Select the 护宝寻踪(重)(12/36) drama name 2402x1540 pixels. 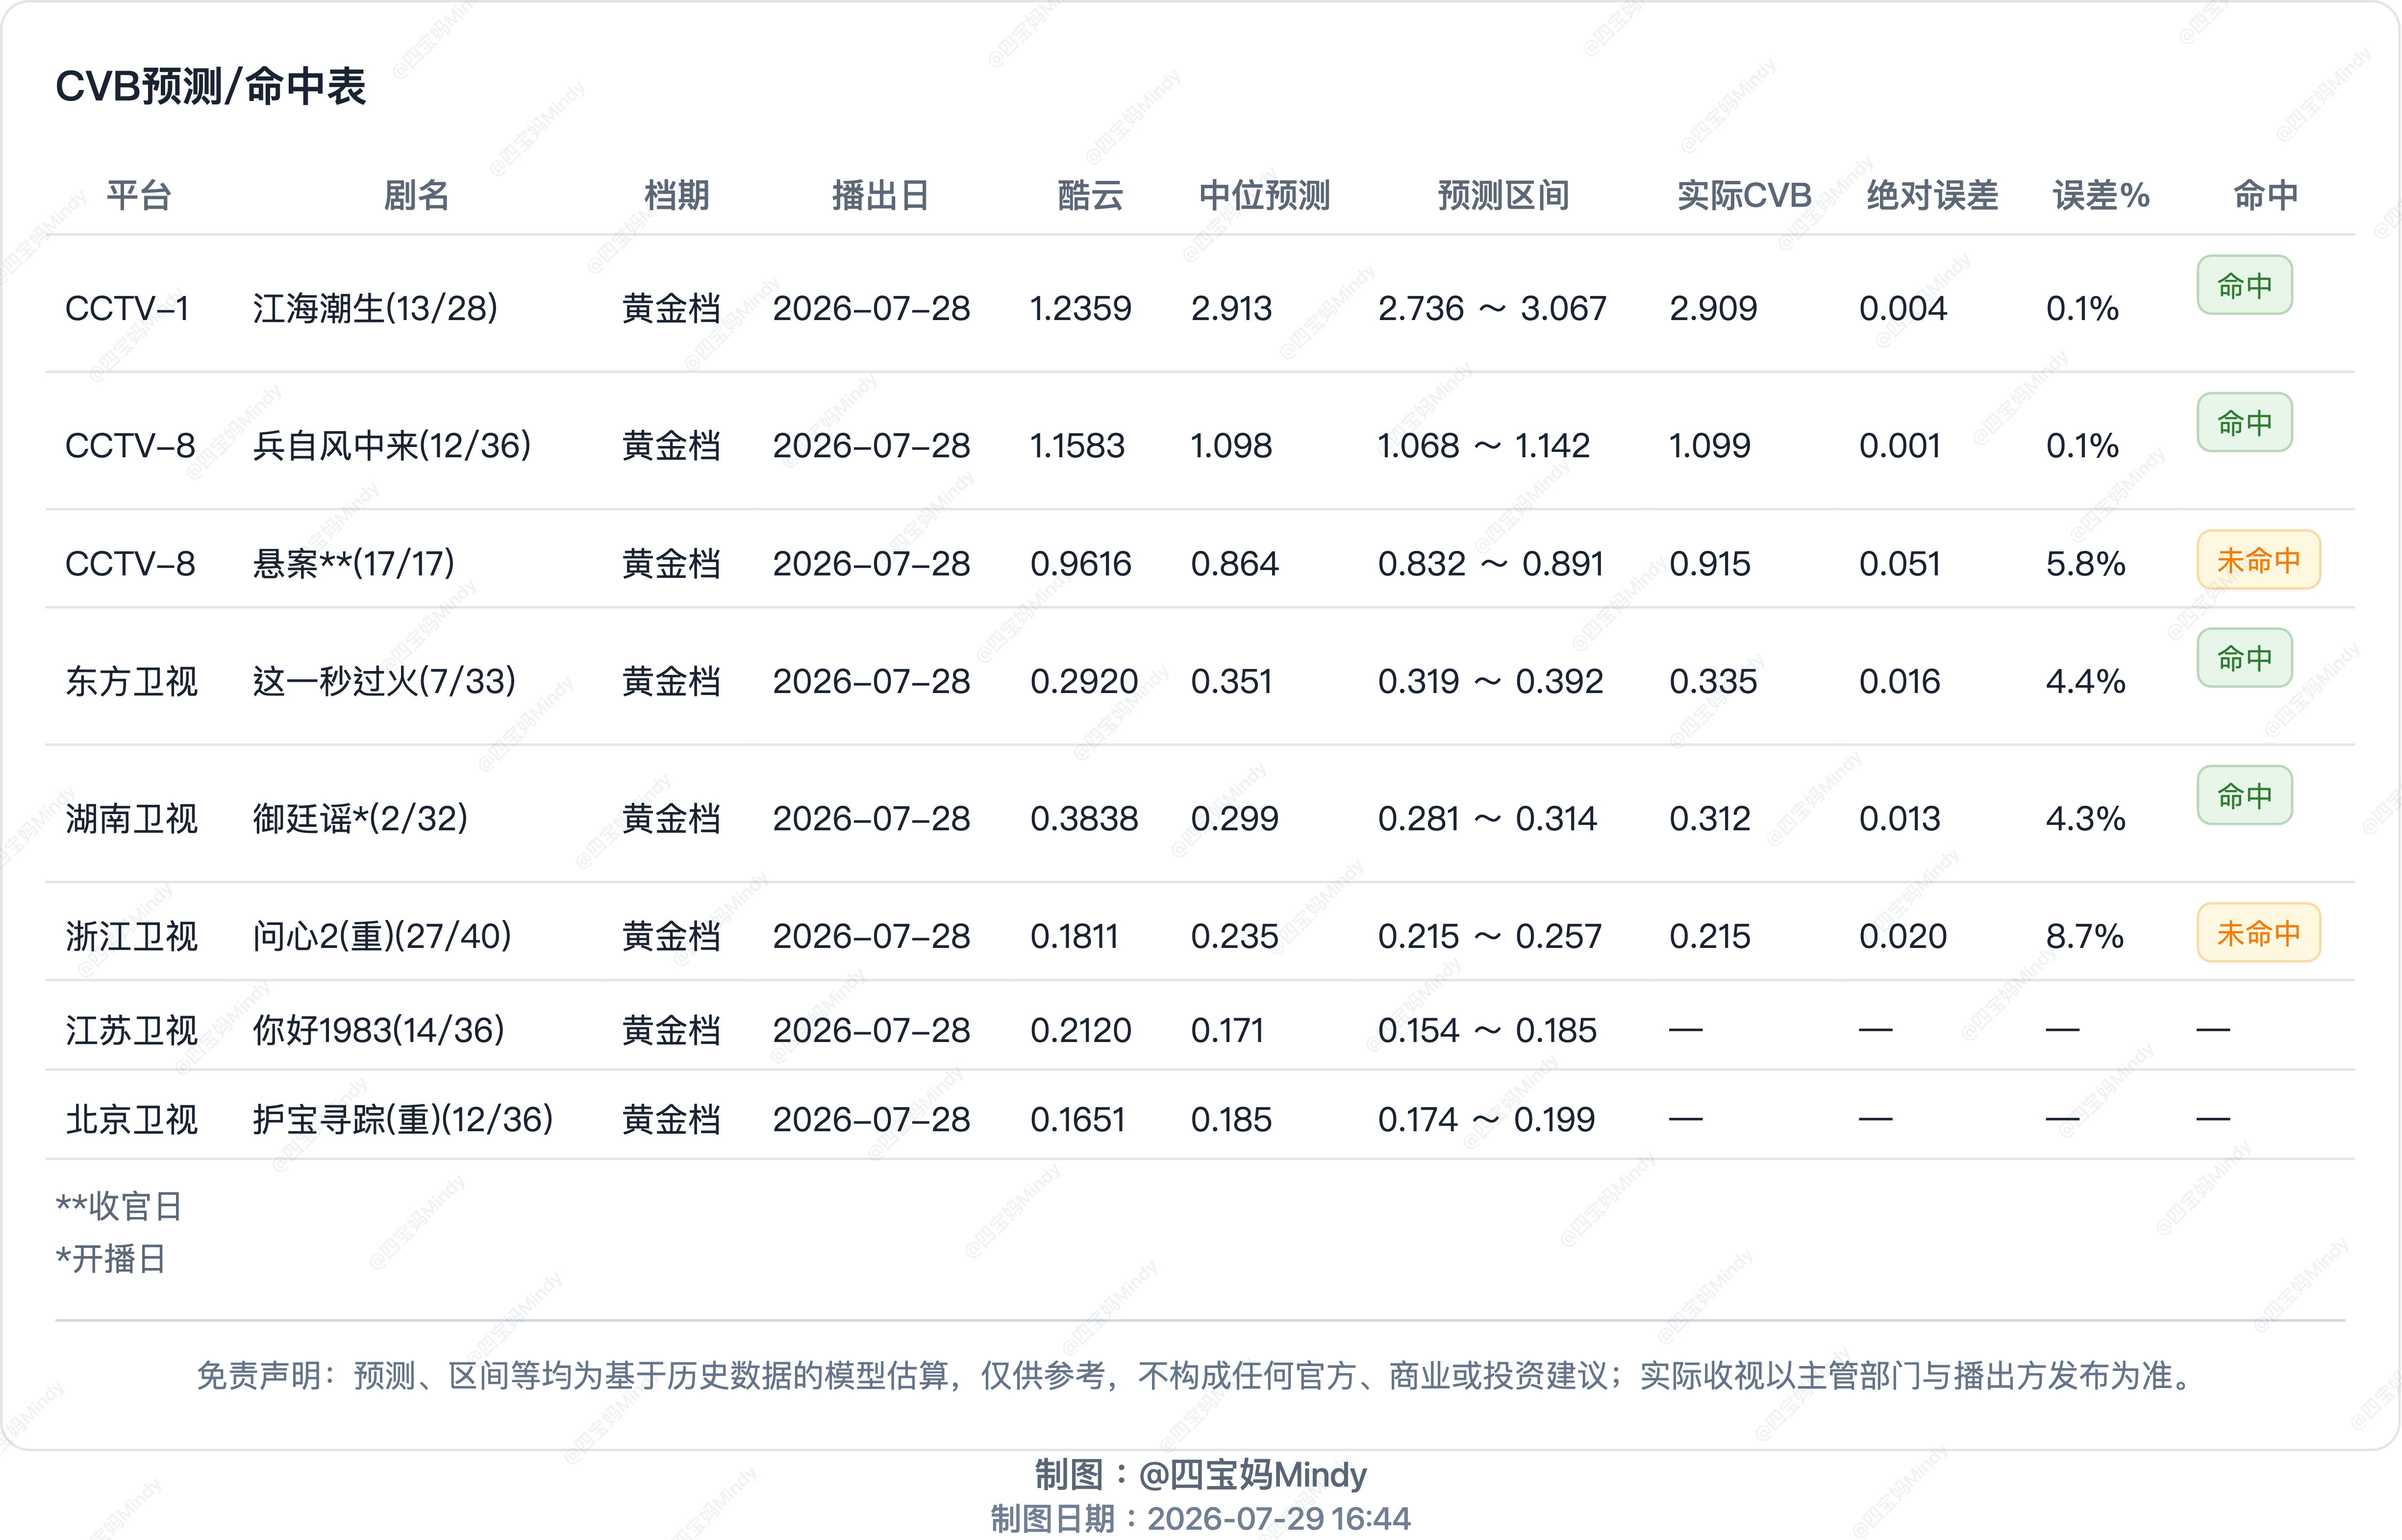403,1119
